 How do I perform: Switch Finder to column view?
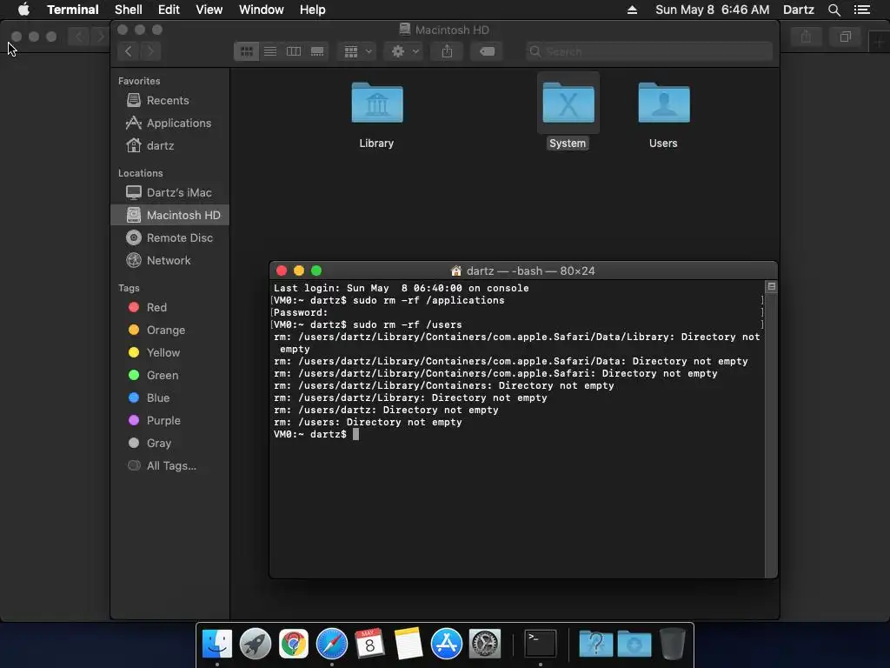[294, 51]
